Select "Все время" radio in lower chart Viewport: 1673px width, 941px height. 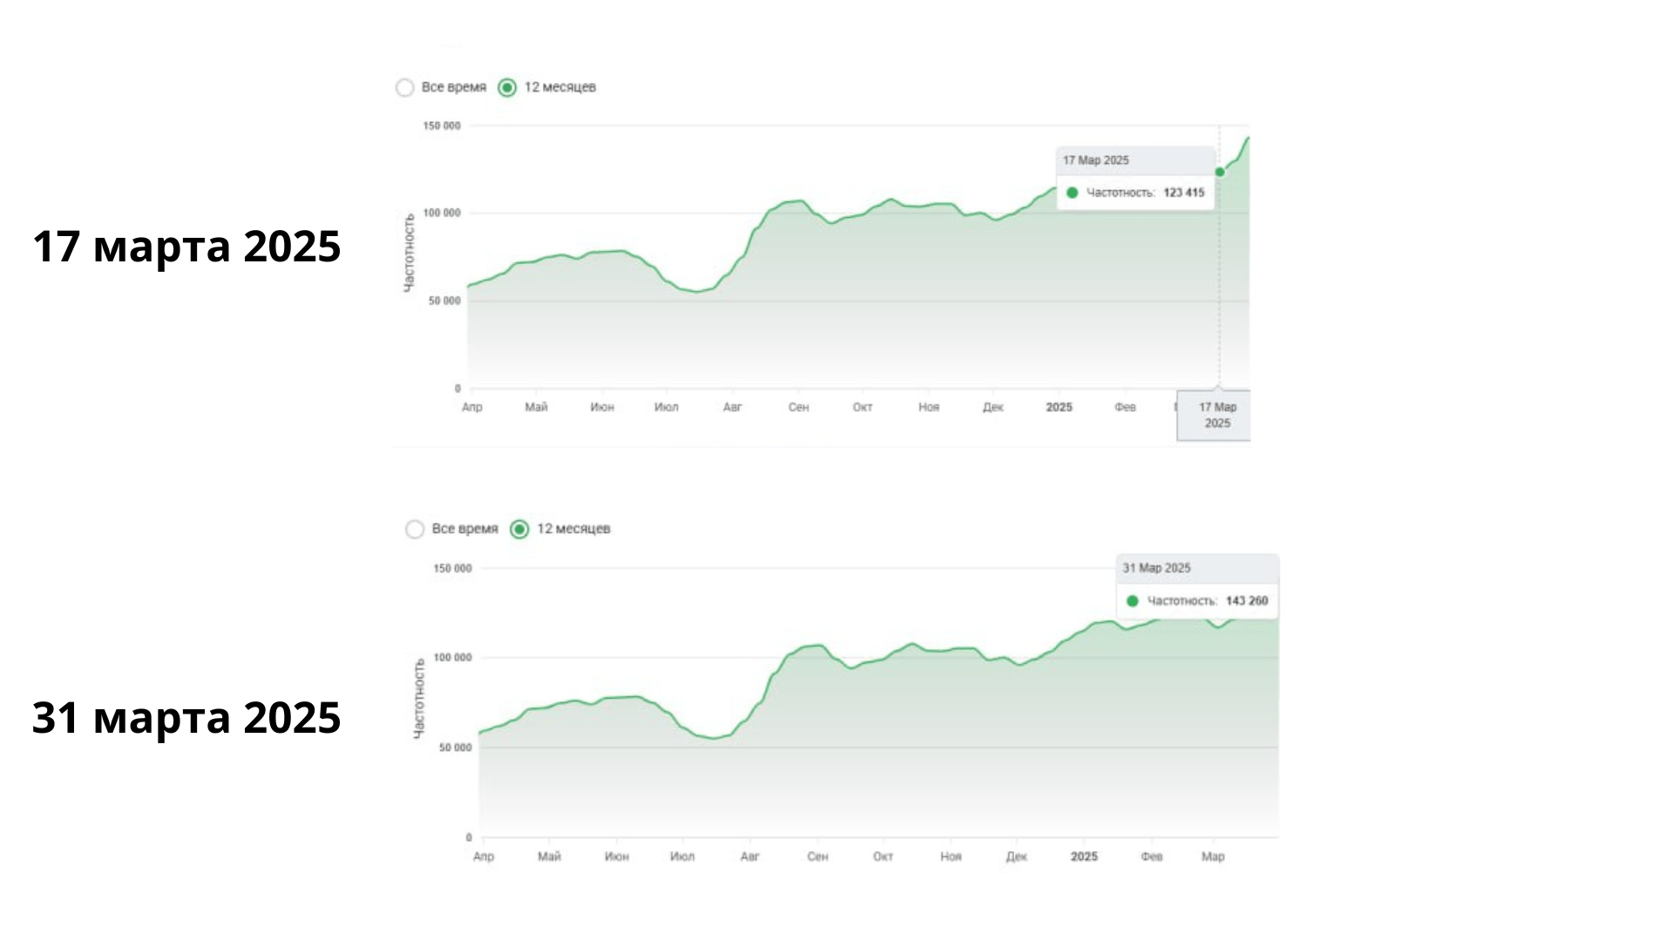pyautogui.click(x=415, y=530)
